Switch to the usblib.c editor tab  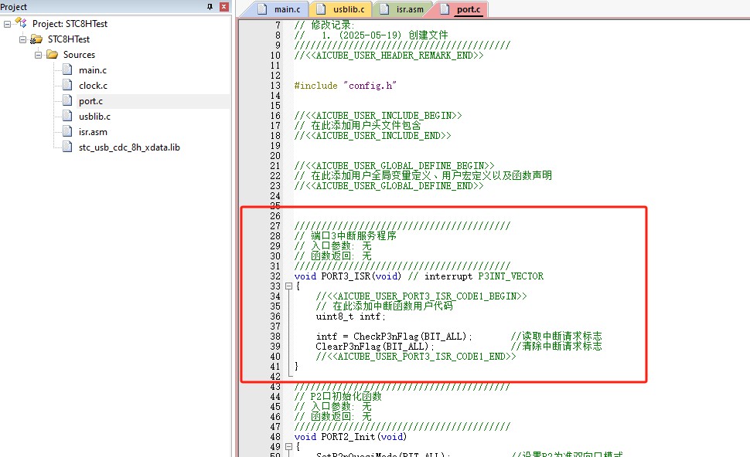[343, 10]
